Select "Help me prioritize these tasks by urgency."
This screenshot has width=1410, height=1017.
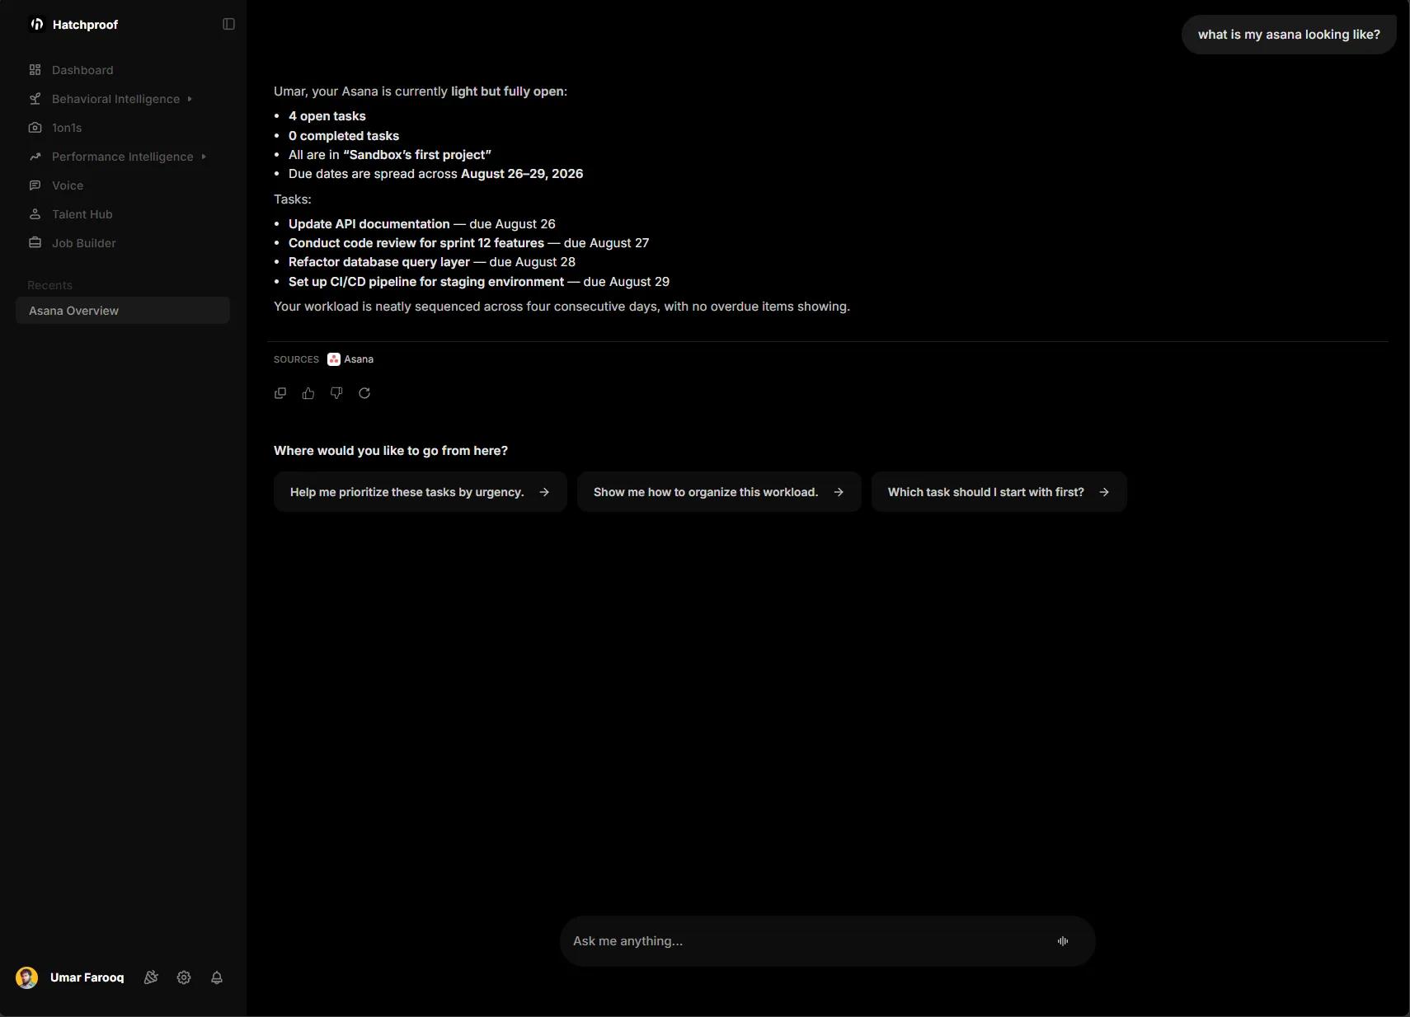click(421, 492)
